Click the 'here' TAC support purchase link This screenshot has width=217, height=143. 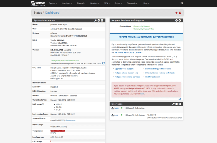[x=142, y=94]
